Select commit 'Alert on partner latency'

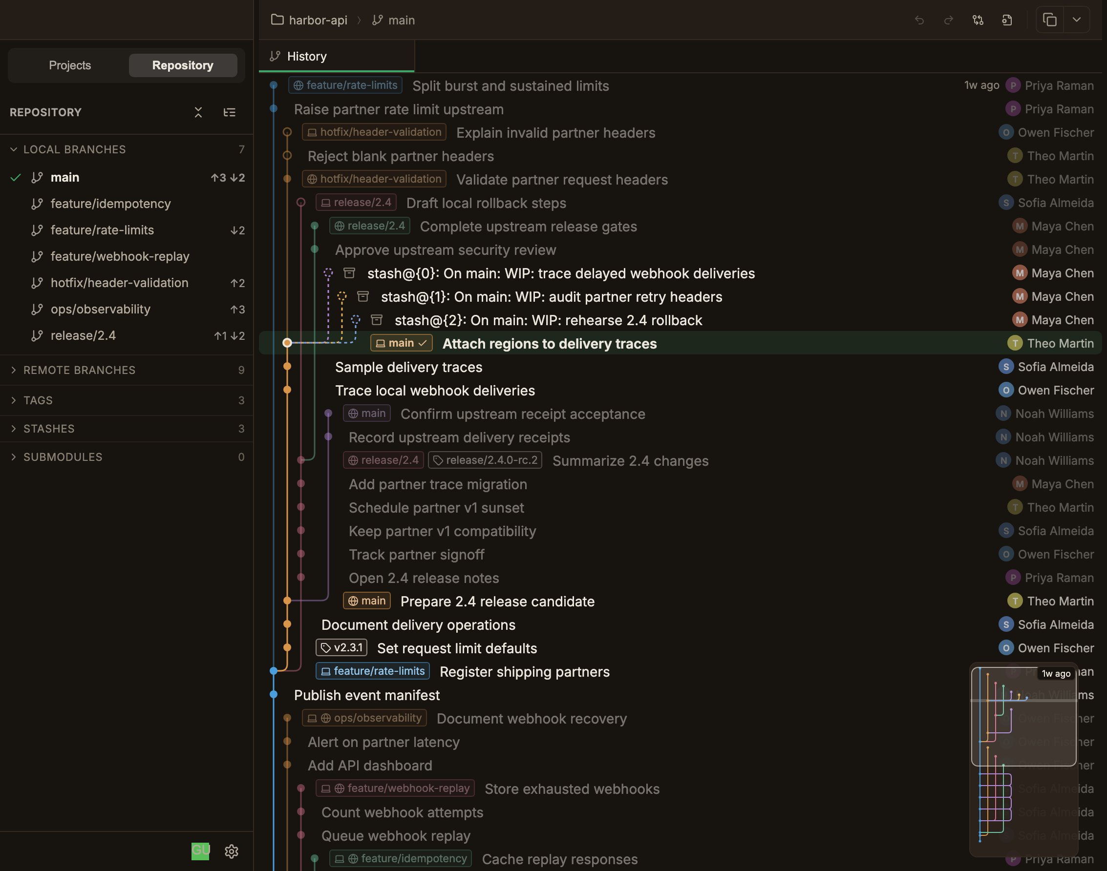681,743
